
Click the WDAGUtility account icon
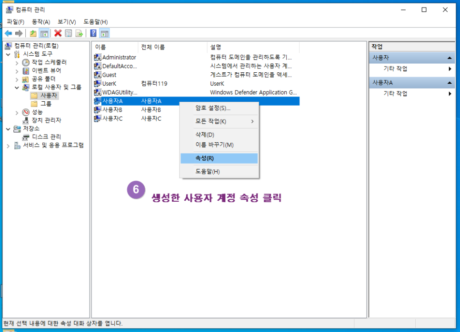coord(98,92)
